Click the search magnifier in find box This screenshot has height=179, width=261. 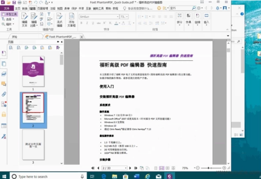194,8
